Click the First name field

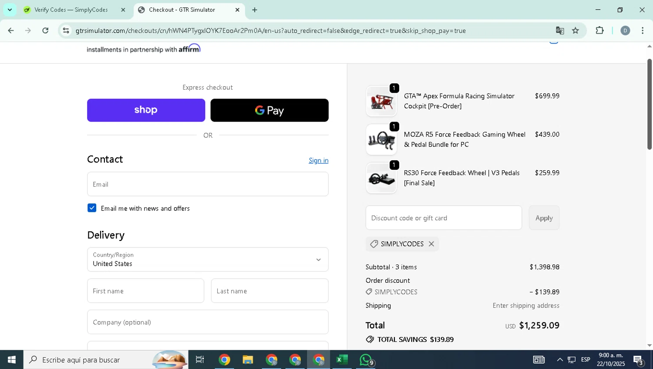[145, 291]
